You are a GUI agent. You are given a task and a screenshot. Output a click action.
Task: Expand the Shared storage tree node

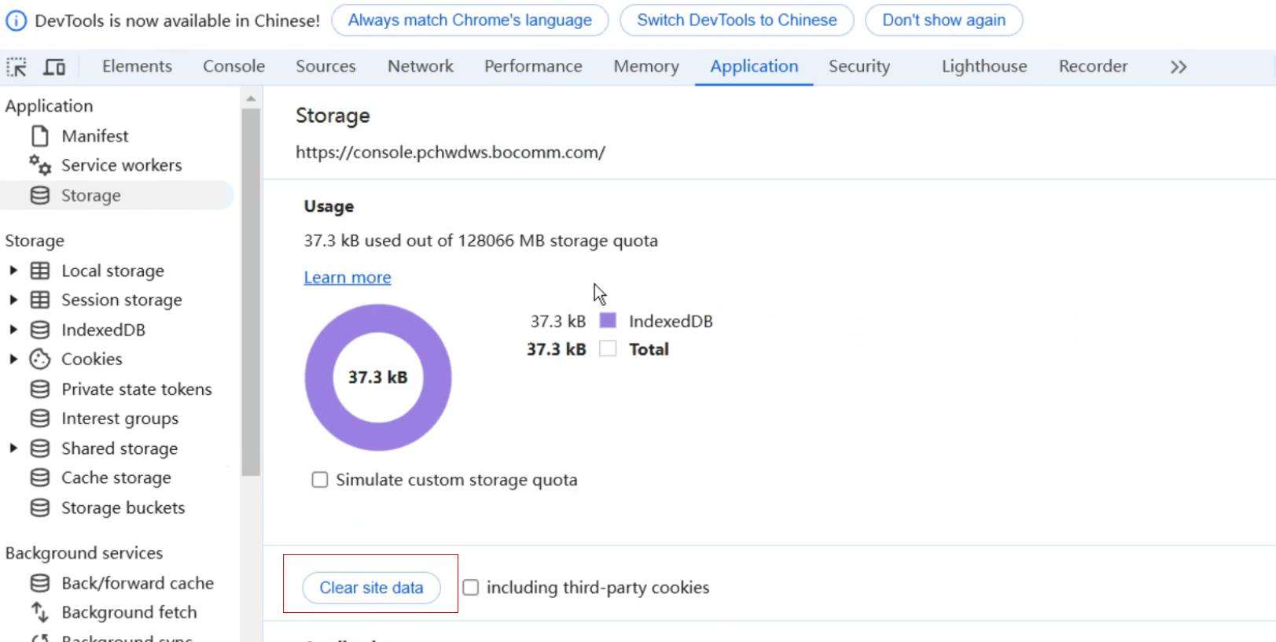pyautogui.click(x=13, y=448)
